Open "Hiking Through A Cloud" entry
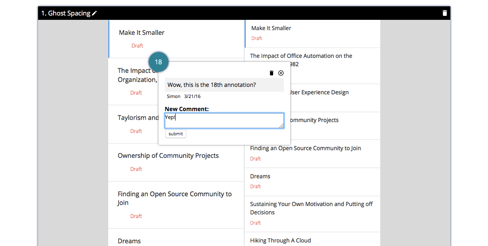 280,240
